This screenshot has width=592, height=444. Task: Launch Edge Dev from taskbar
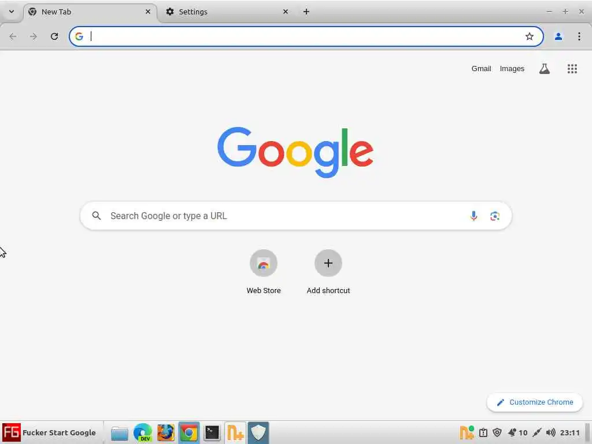(143, 432)
